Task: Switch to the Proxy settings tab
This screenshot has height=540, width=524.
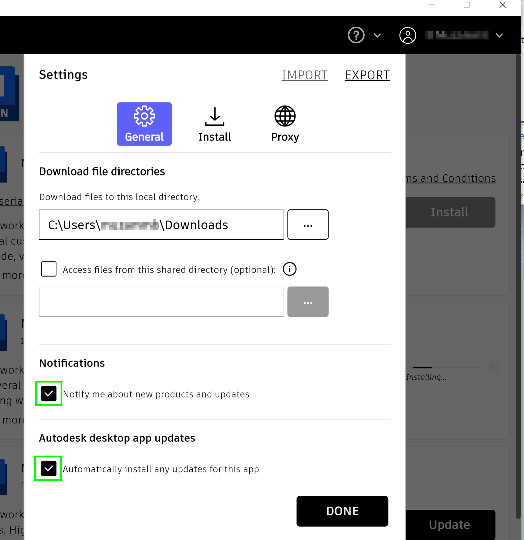Action: 285,124
